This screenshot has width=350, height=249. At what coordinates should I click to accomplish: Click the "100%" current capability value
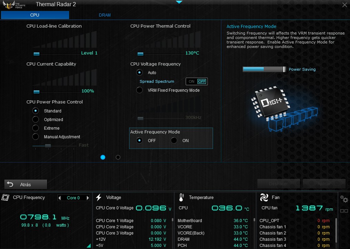tap(88, 91)
